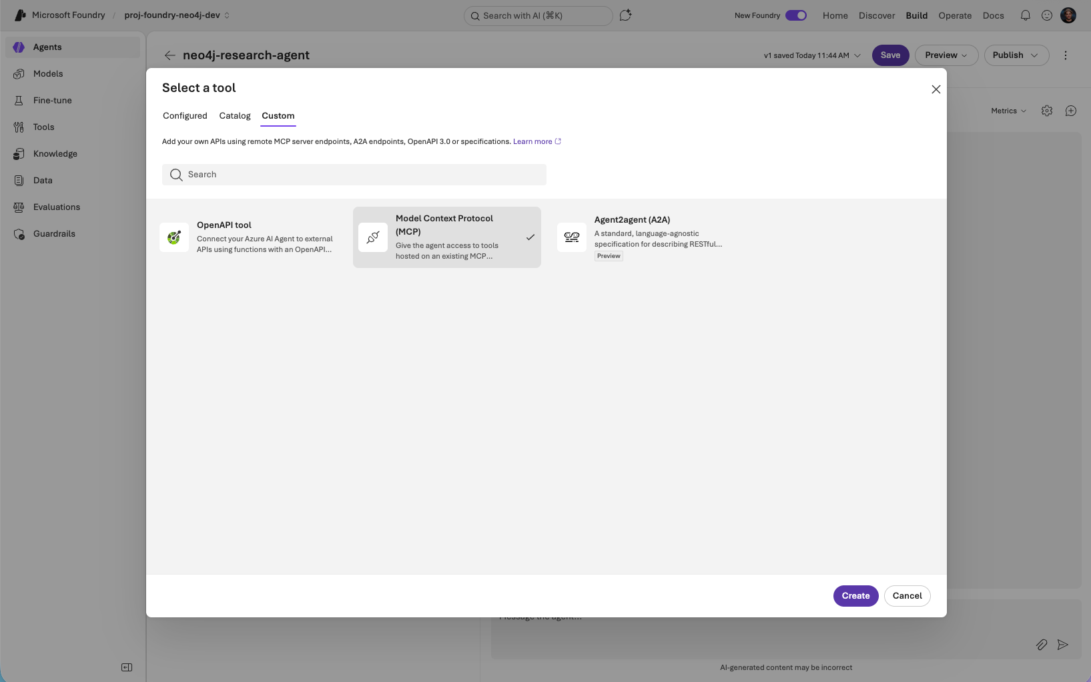This screenshot has height=682, width=1091.
Task: Toggle the New Foundry switch
Action: click(x=796, y=15)
